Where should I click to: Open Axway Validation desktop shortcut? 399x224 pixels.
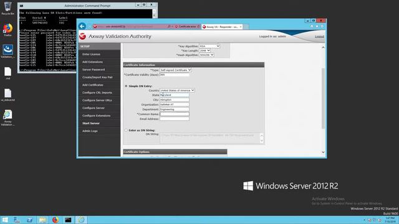click(7, 118)
